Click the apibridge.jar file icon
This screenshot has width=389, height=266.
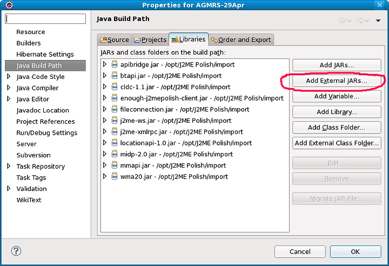pyautogui.click(x=115, y=64)
